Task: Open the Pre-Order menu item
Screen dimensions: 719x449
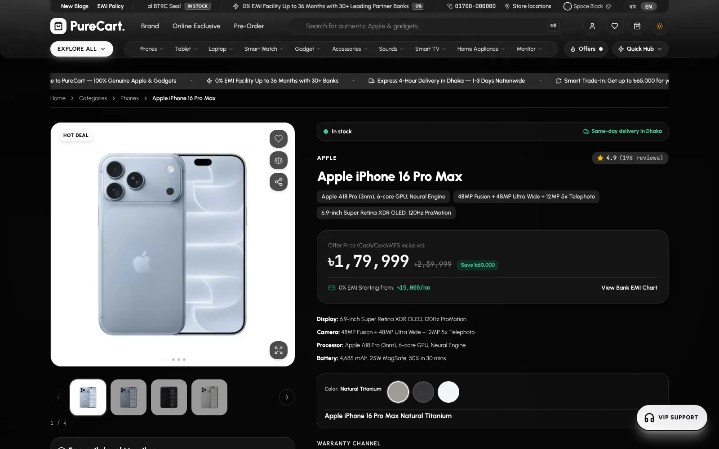Action: 249,26
